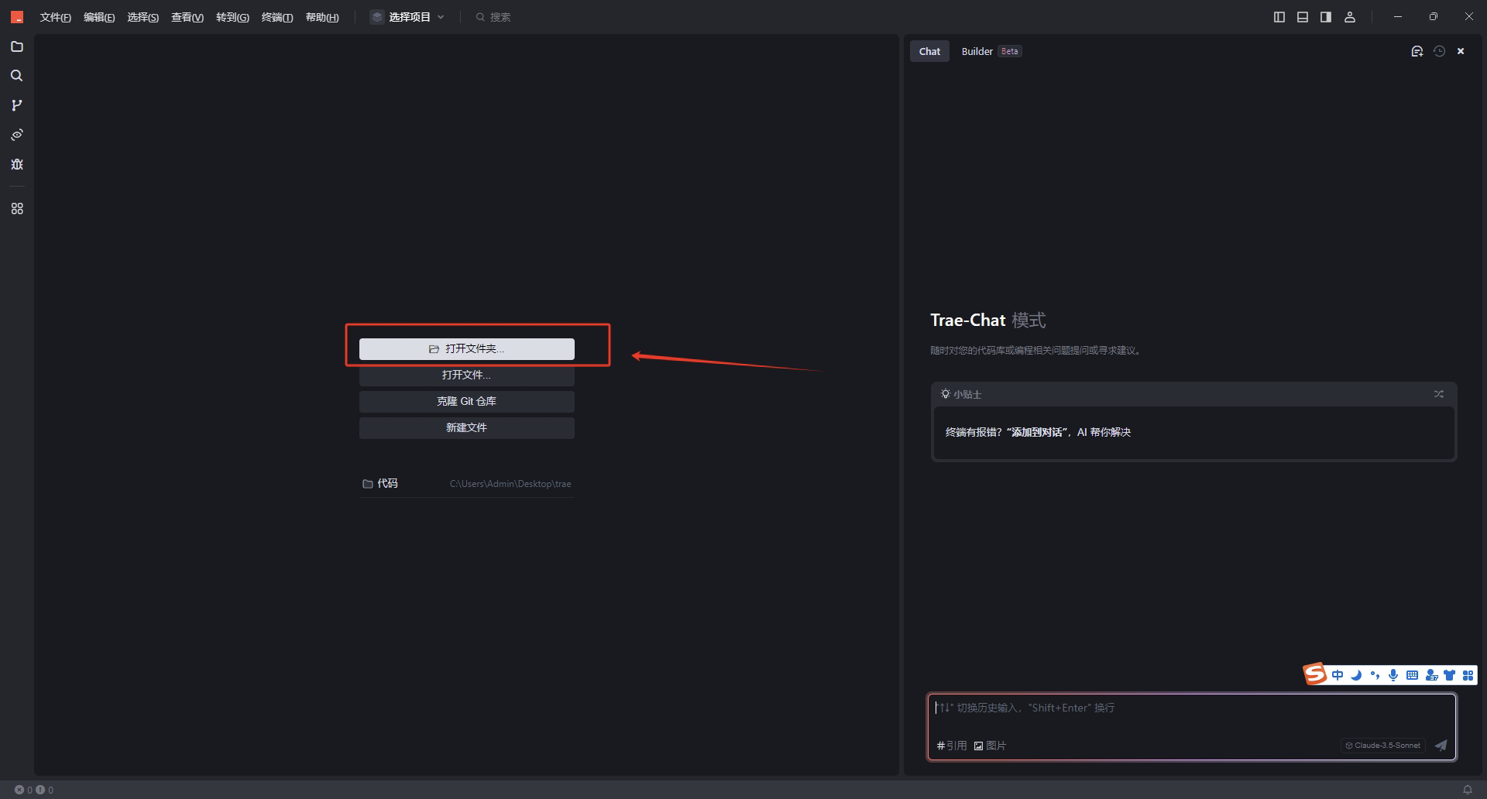This screenshot has width=1487, height=799.
Task: Click the Sogou S logo on IME bar
Action: [x=1314, y=674]
